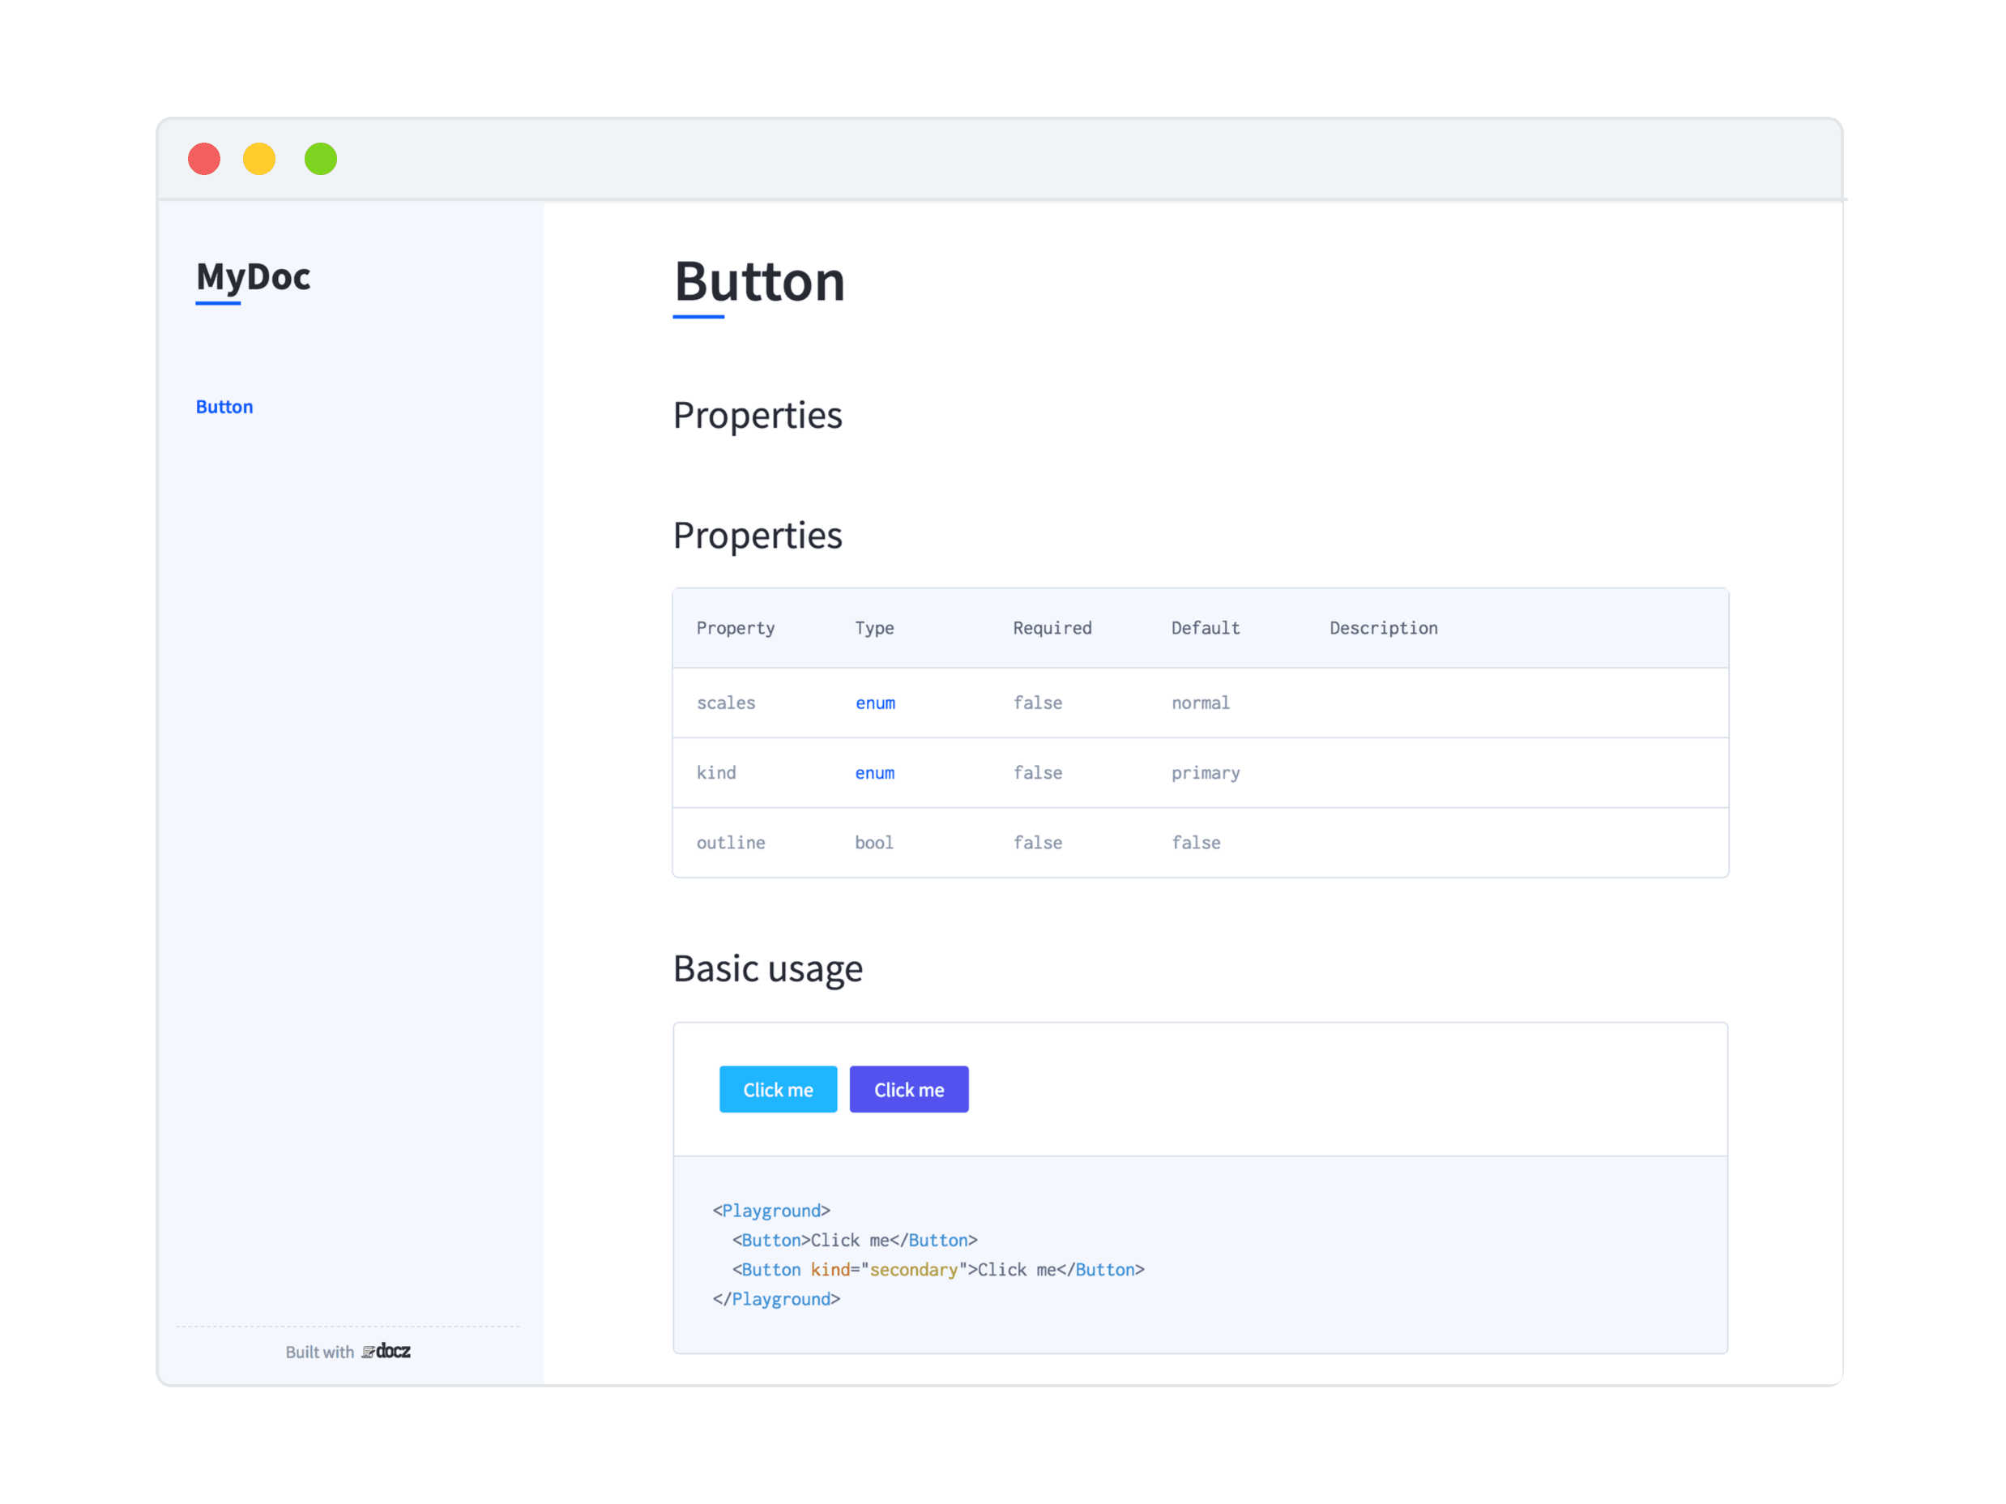
Task: Click the Button main page heading
Action: pos(759,281)
